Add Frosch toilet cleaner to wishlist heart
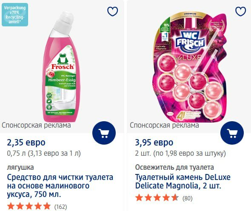 (113, 11)
